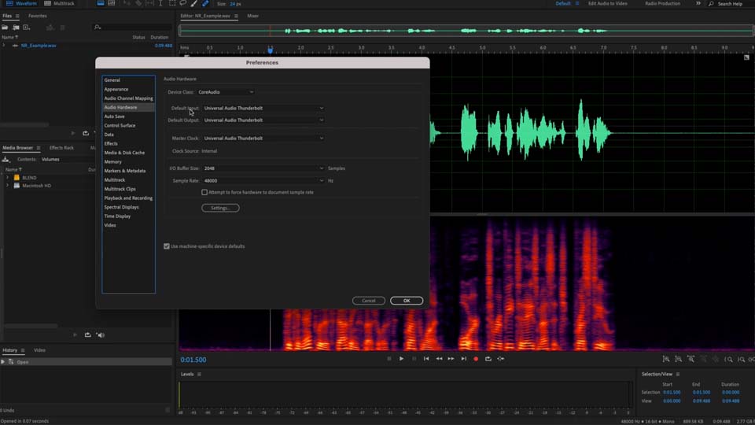Click the Play button in transport controls

click(x=401, y=359)
